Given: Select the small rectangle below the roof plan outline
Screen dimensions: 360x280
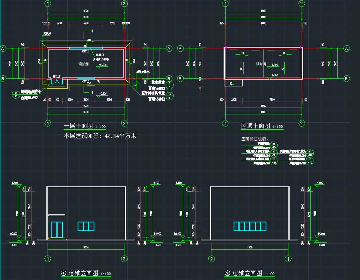Looking at the screenshot, I should [x=236, y=83].
